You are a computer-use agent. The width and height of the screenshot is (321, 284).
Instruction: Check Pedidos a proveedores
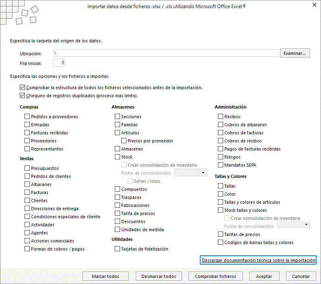[x=27, y=117]
